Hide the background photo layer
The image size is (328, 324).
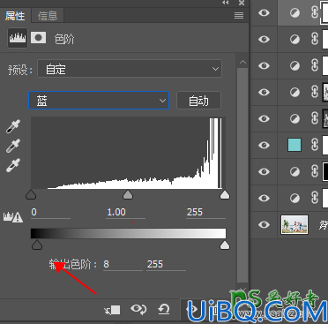pyautogui.click(x=264, y=224)
